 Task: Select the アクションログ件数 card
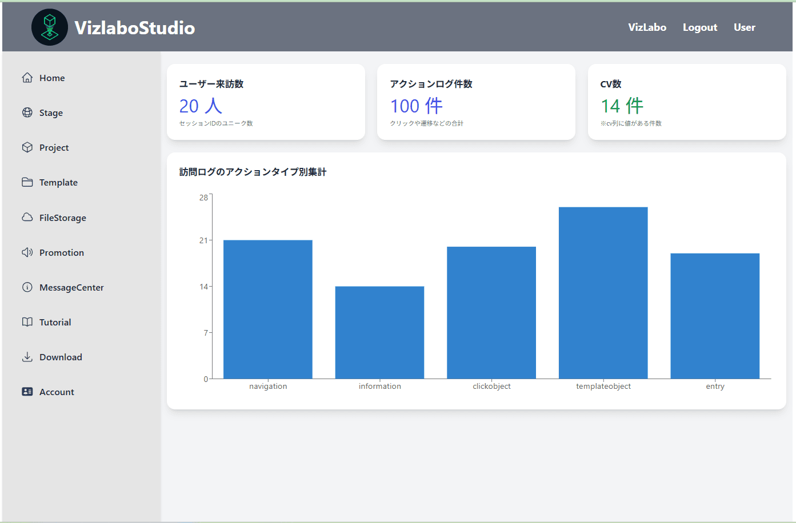pyautogui.click(x=476, y=102)
